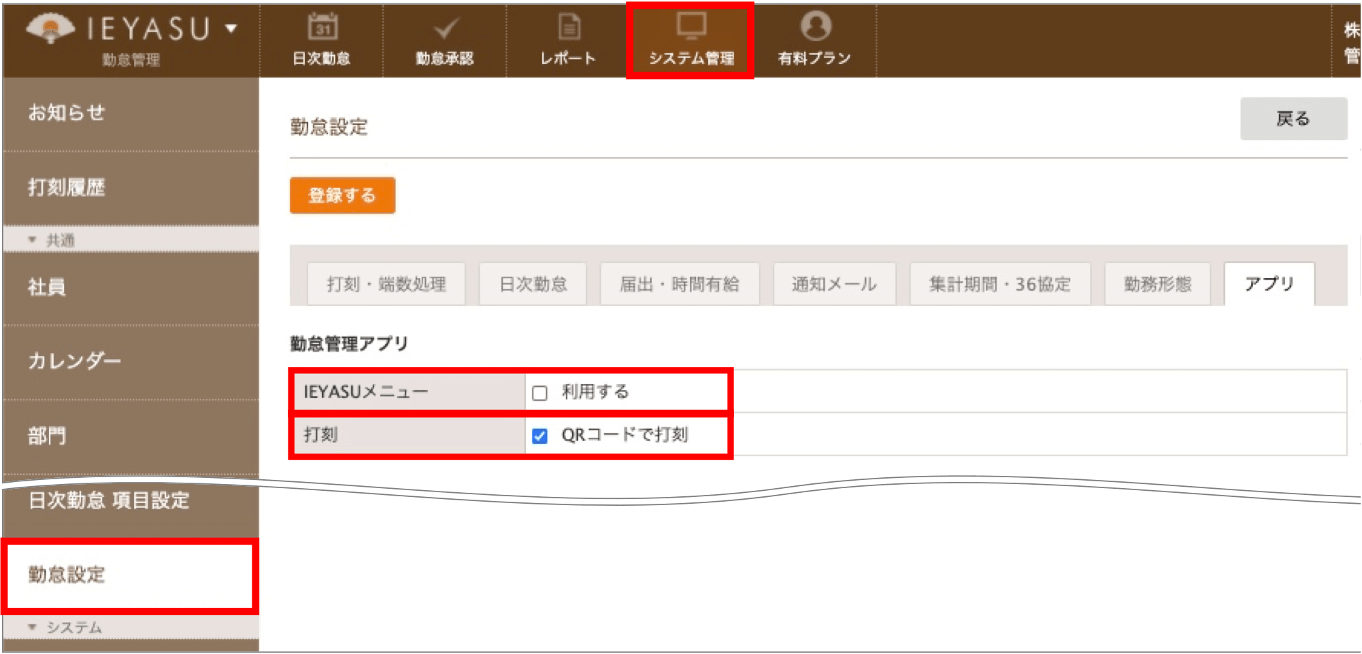
Task: Switch to 勤務形態 tab
Action: coord(1157,284)
